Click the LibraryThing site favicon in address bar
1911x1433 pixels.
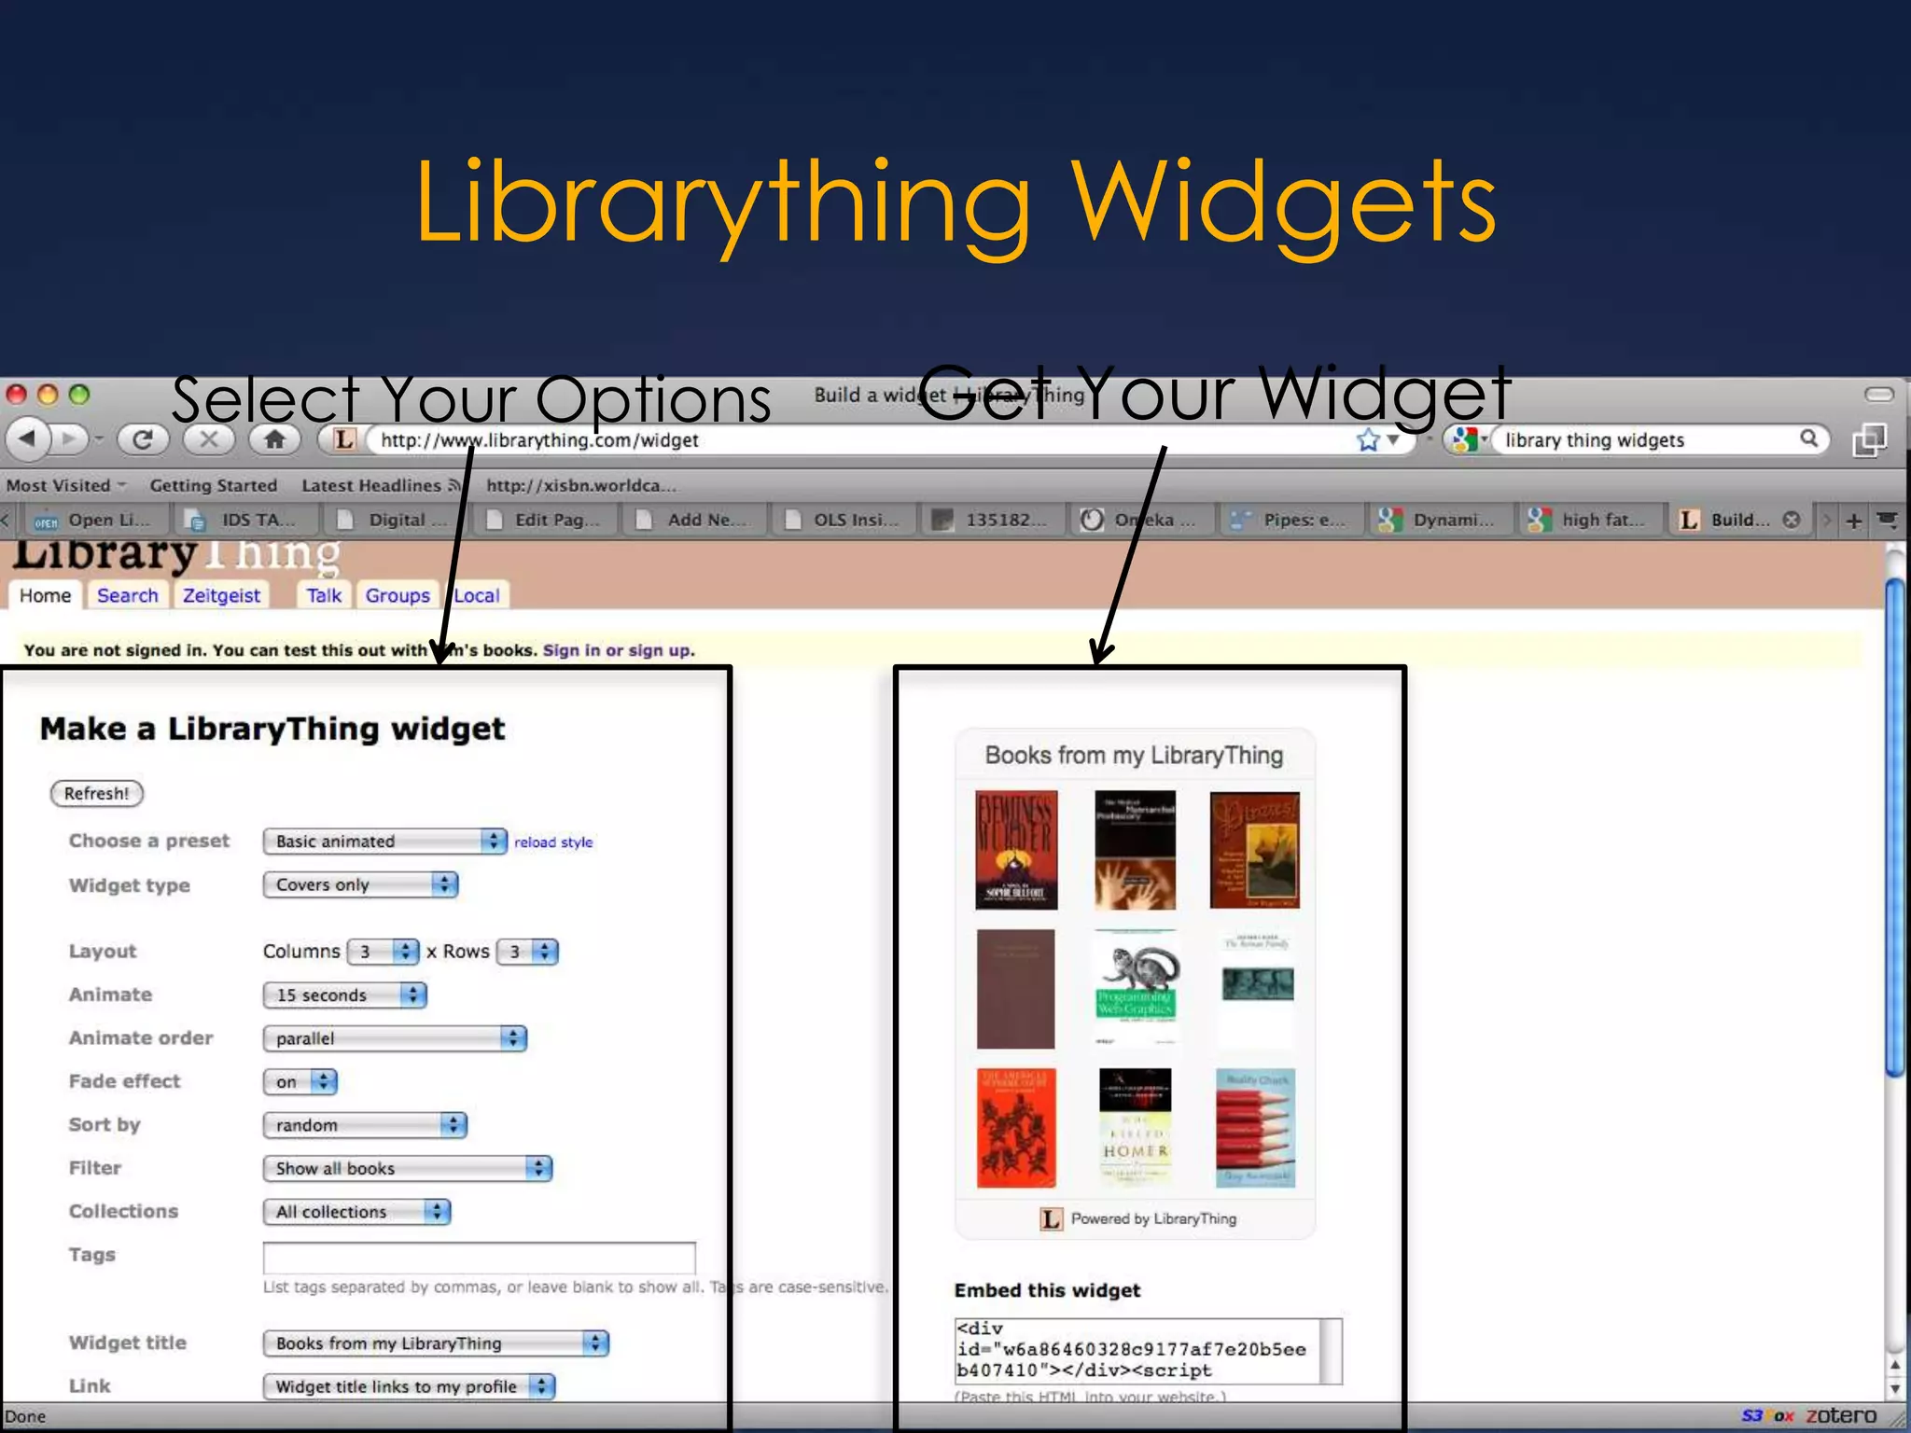[344, 439]
